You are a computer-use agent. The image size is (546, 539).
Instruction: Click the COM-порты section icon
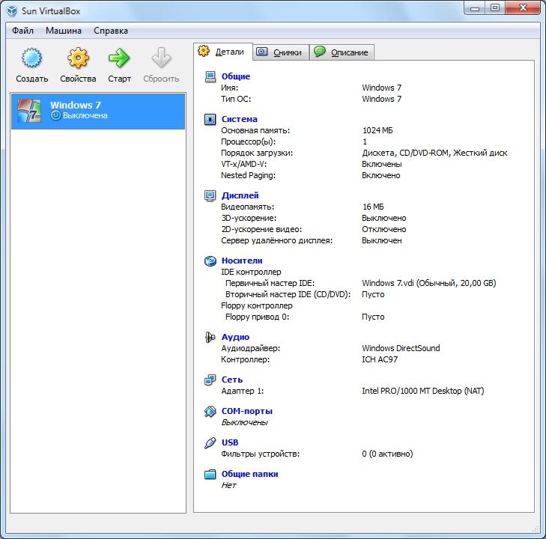point(210,411)
